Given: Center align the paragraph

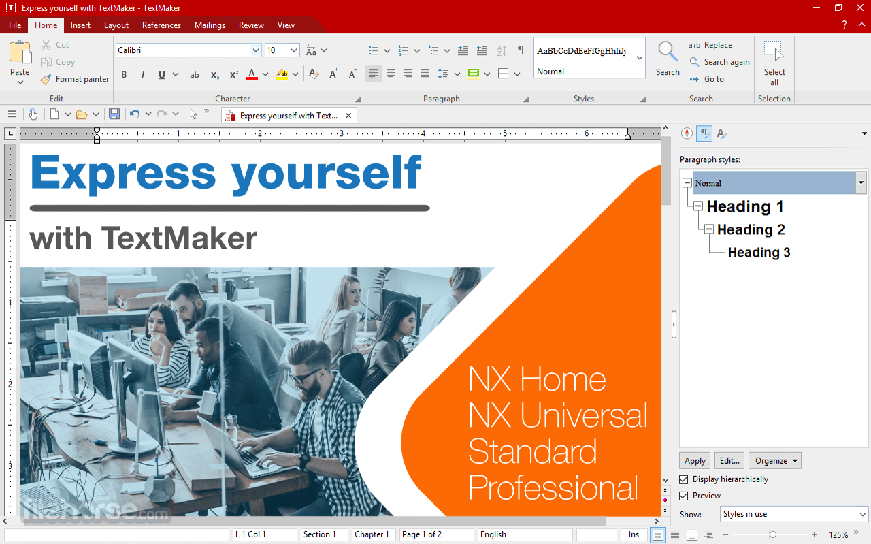Looking at the screenshot, I should [x=391, y=74].
